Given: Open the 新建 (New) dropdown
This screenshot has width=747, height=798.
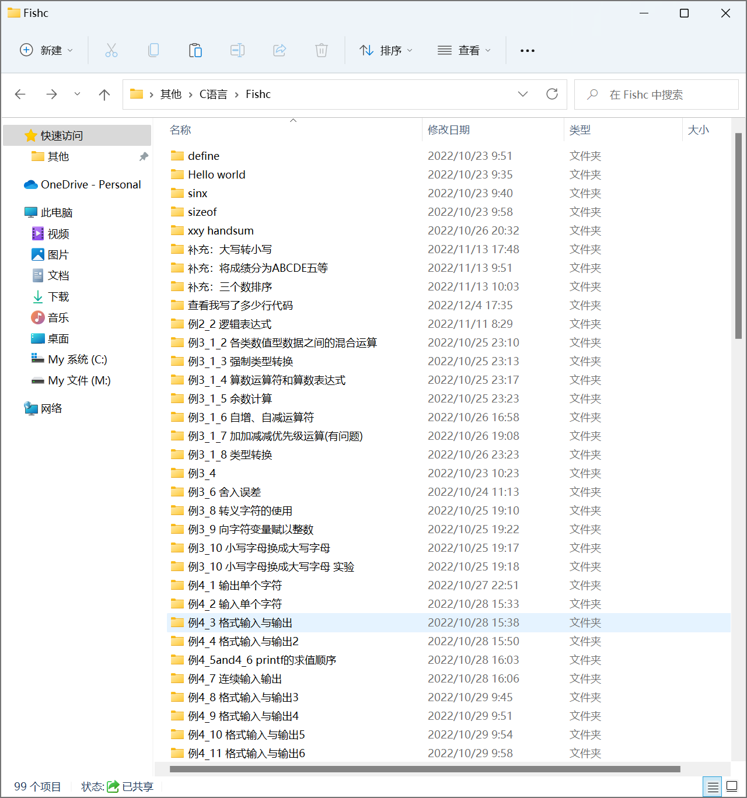Looking at the screenshot, I should (x=47, y=51).
